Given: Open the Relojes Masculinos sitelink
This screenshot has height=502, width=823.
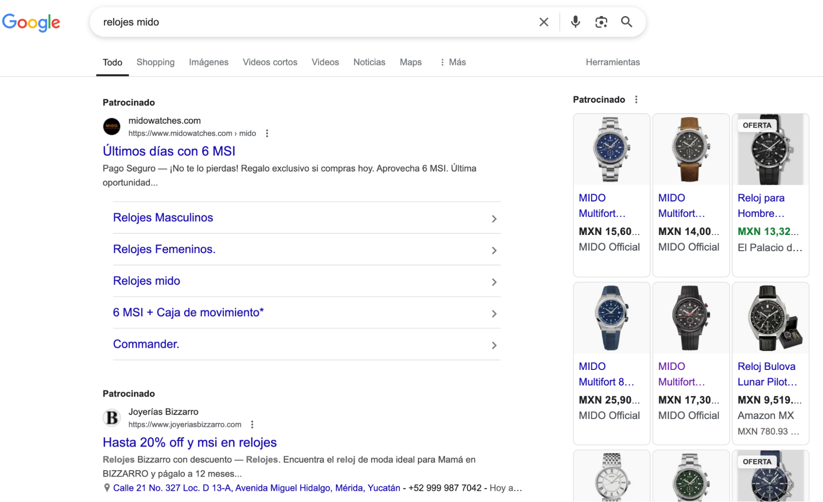Looking at the screenshot, I should click(x=163, y=217).
